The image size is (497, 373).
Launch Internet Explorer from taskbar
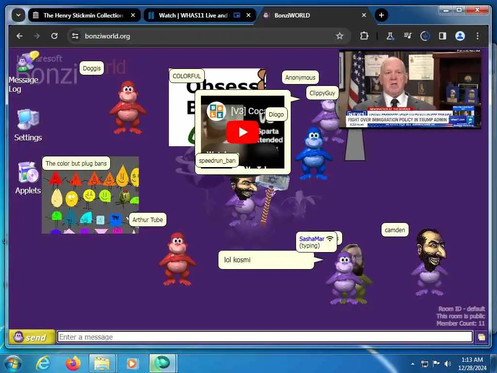point(43,363)
